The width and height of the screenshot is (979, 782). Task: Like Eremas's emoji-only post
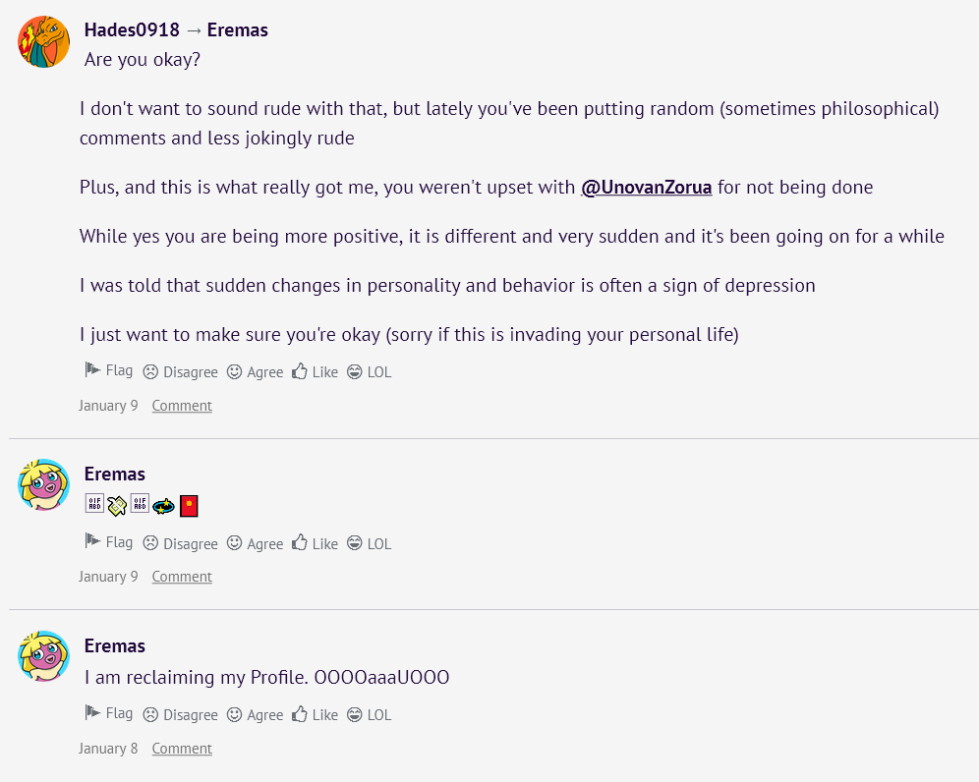point(315,544)
